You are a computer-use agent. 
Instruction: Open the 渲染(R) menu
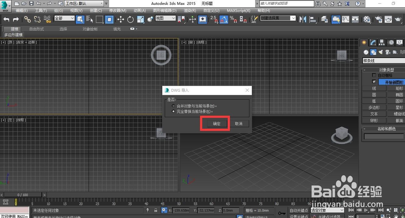190,10
